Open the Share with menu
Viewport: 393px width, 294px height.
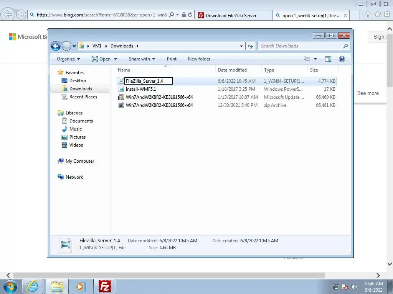pyautogui.click(x=142, y=59)
